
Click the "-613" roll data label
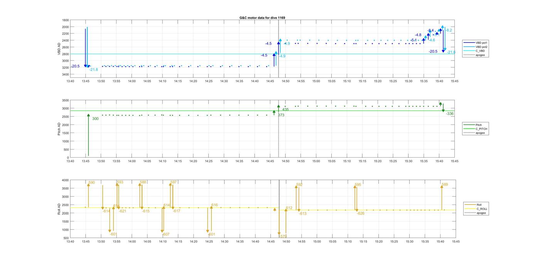tap(302, 214)
